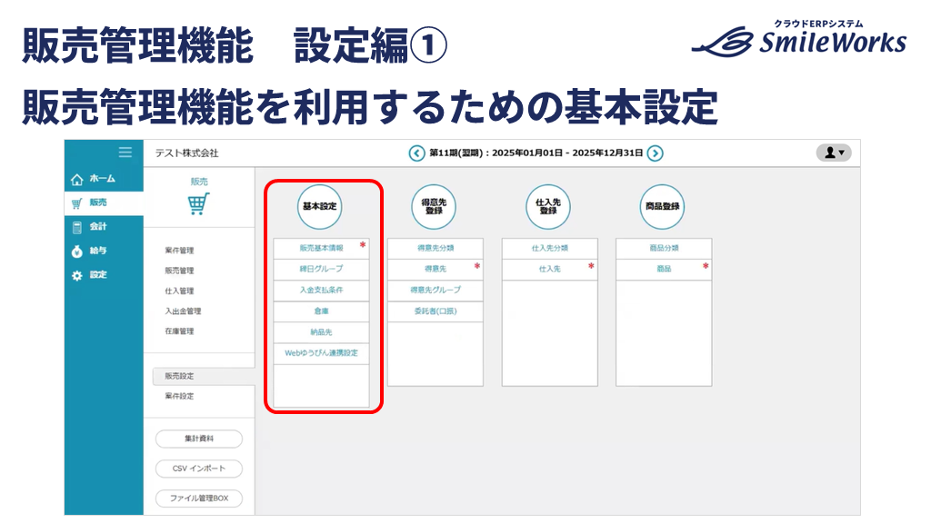
Task: Open the 会計 sidebar item
Action: click(x=104, y=226)
